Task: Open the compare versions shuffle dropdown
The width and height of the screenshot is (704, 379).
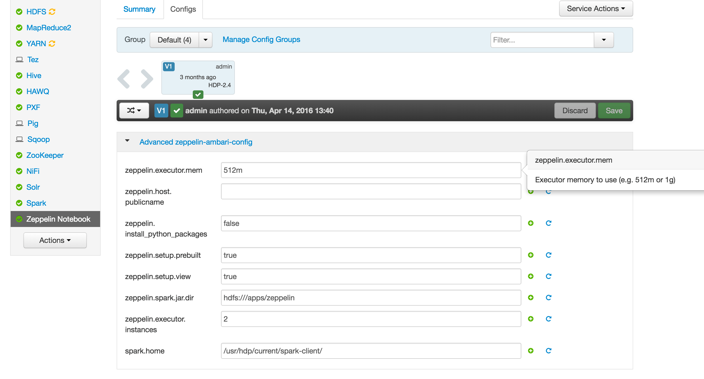Action: click(134, 111)
